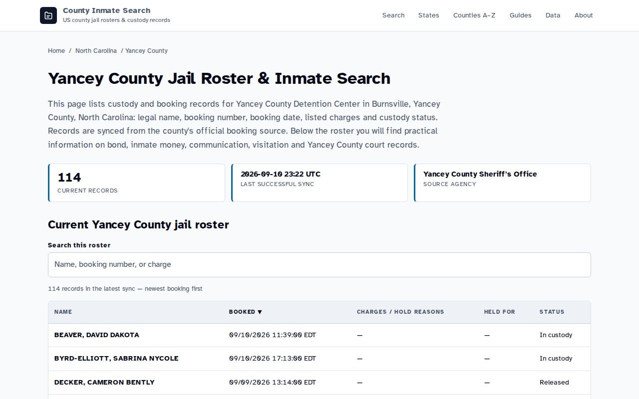Visit the Data page link

tap(553, 15)
